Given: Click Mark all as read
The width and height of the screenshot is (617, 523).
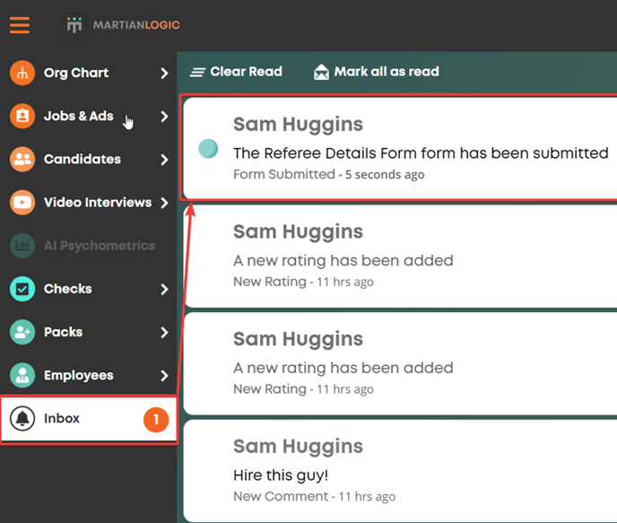Looking at the screenshot, I should pos(377,72).
